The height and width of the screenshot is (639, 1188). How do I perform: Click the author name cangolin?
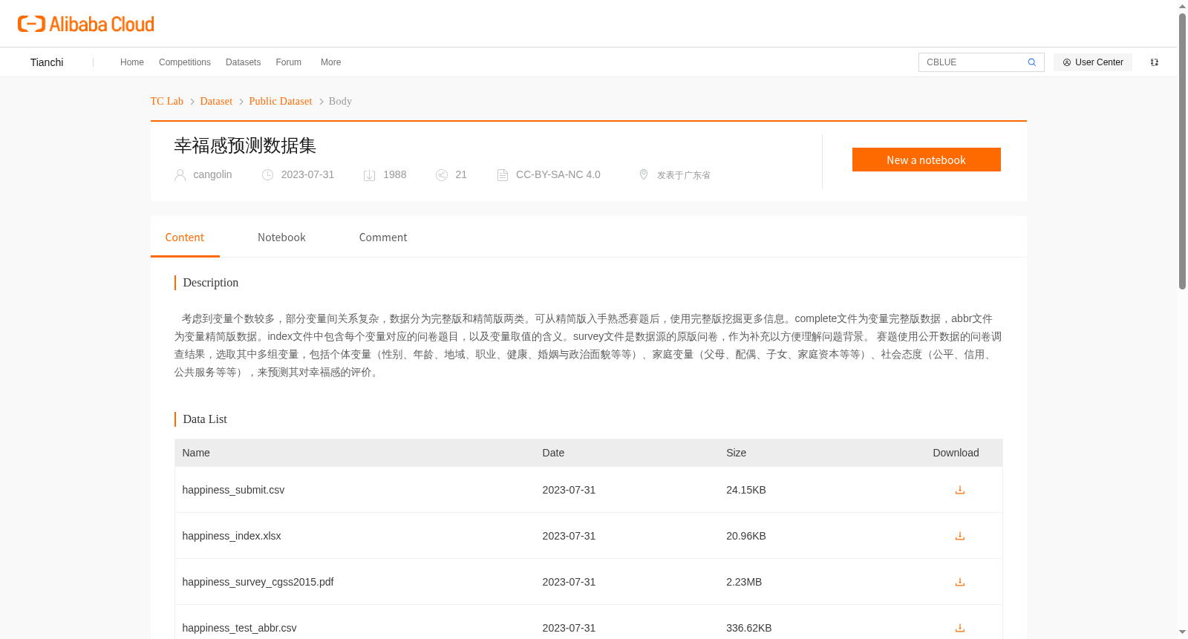coord(212,174)
